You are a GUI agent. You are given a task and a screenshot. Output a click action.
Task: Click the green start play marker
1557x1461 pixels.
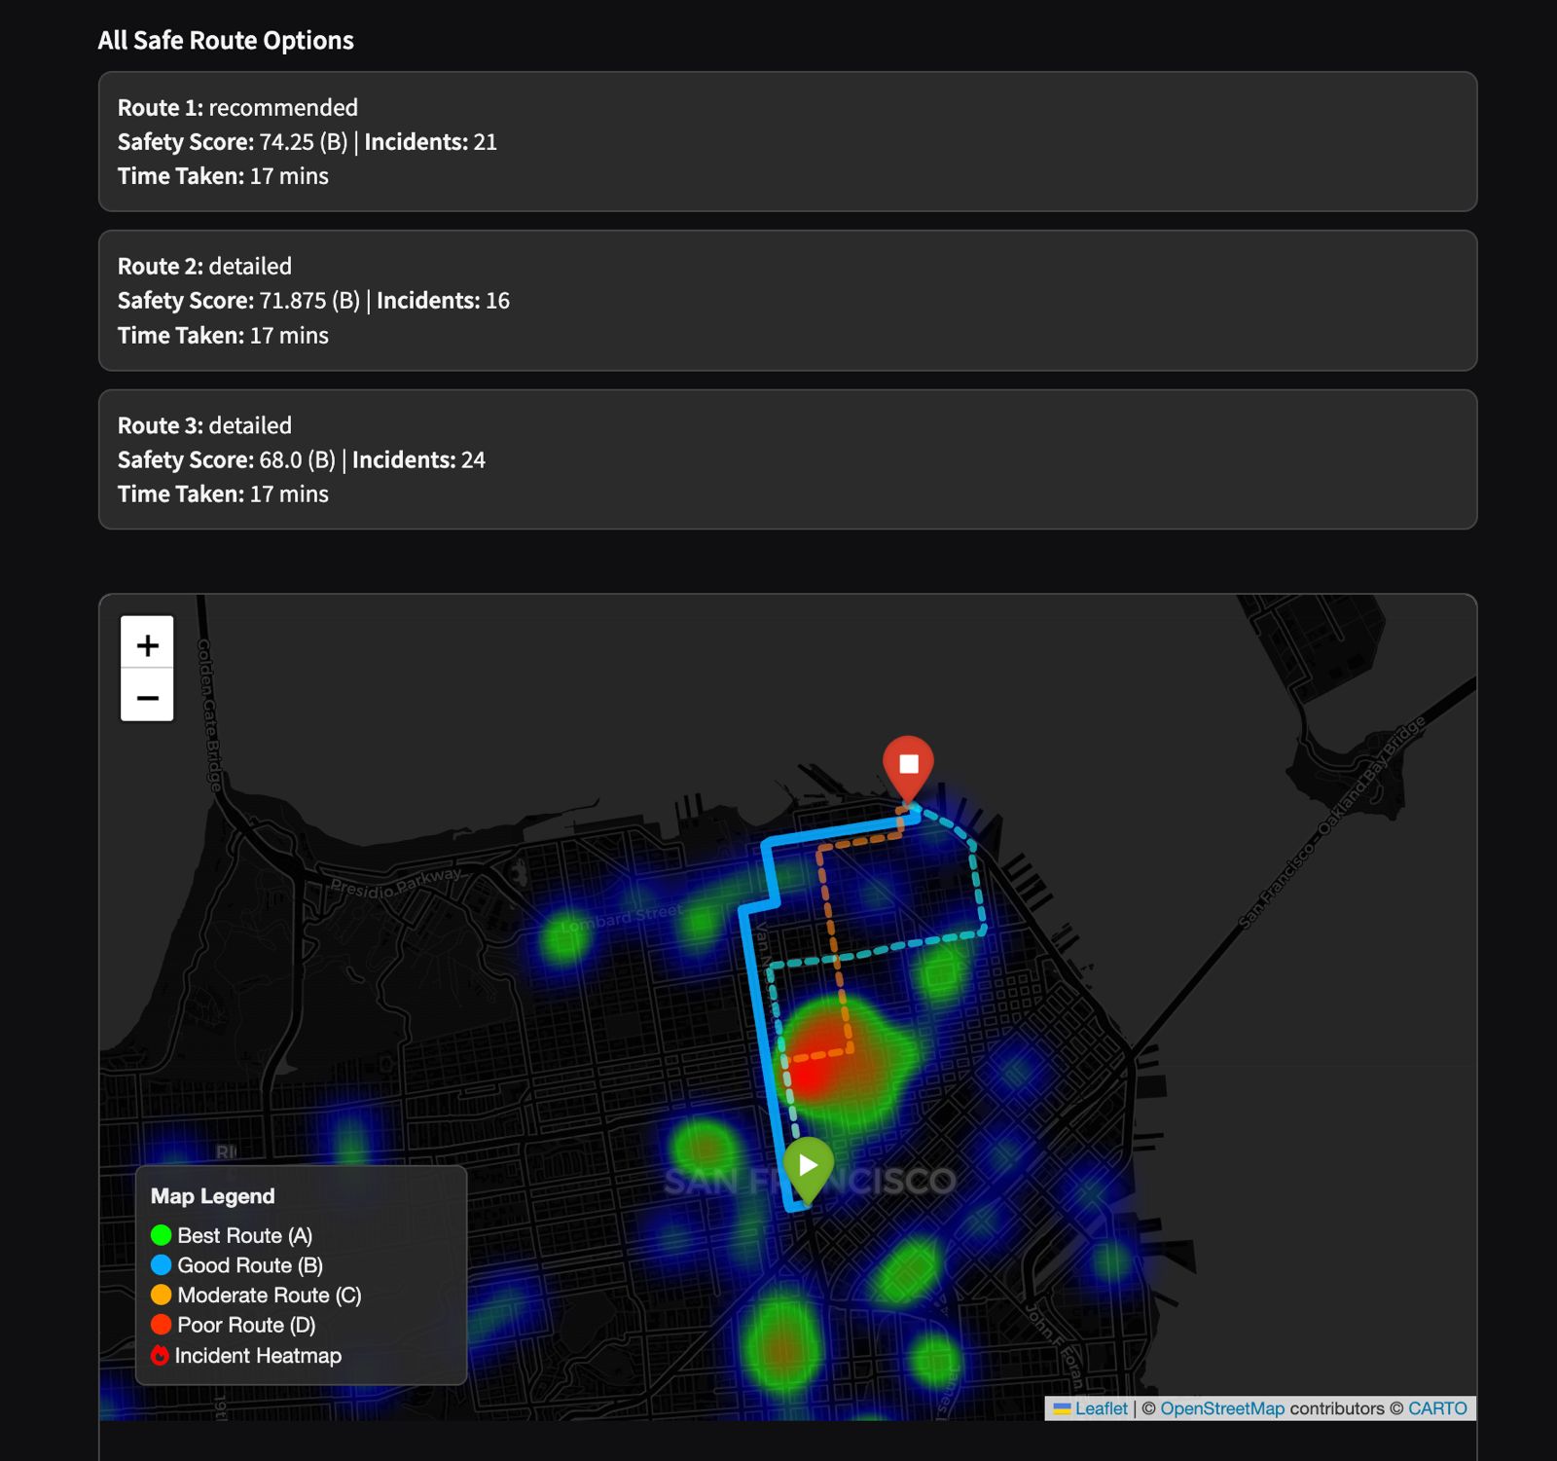808,1167
